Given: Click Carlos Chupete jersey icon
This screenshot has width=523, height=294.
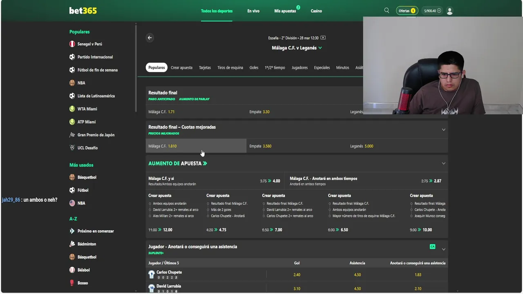Looking at the screenshot, I should (x=151, y=274).
